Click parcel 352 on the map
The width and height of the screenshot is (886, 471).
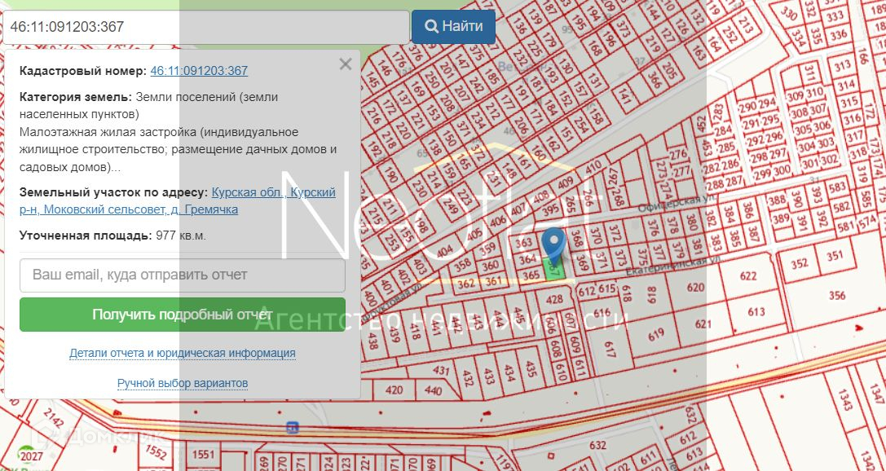tap(799, 263)
